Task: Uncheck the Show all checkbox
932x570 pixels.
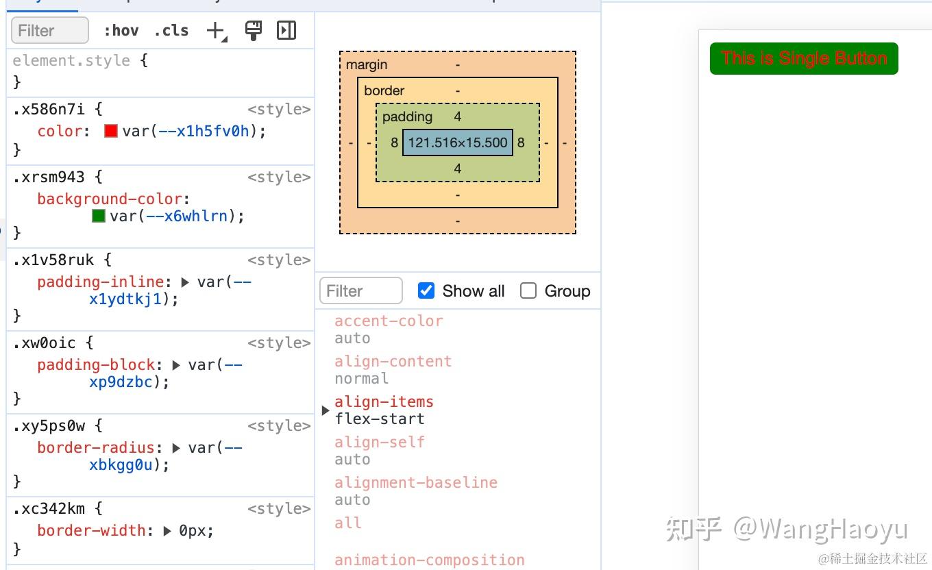Action: (x=426, y=290)
